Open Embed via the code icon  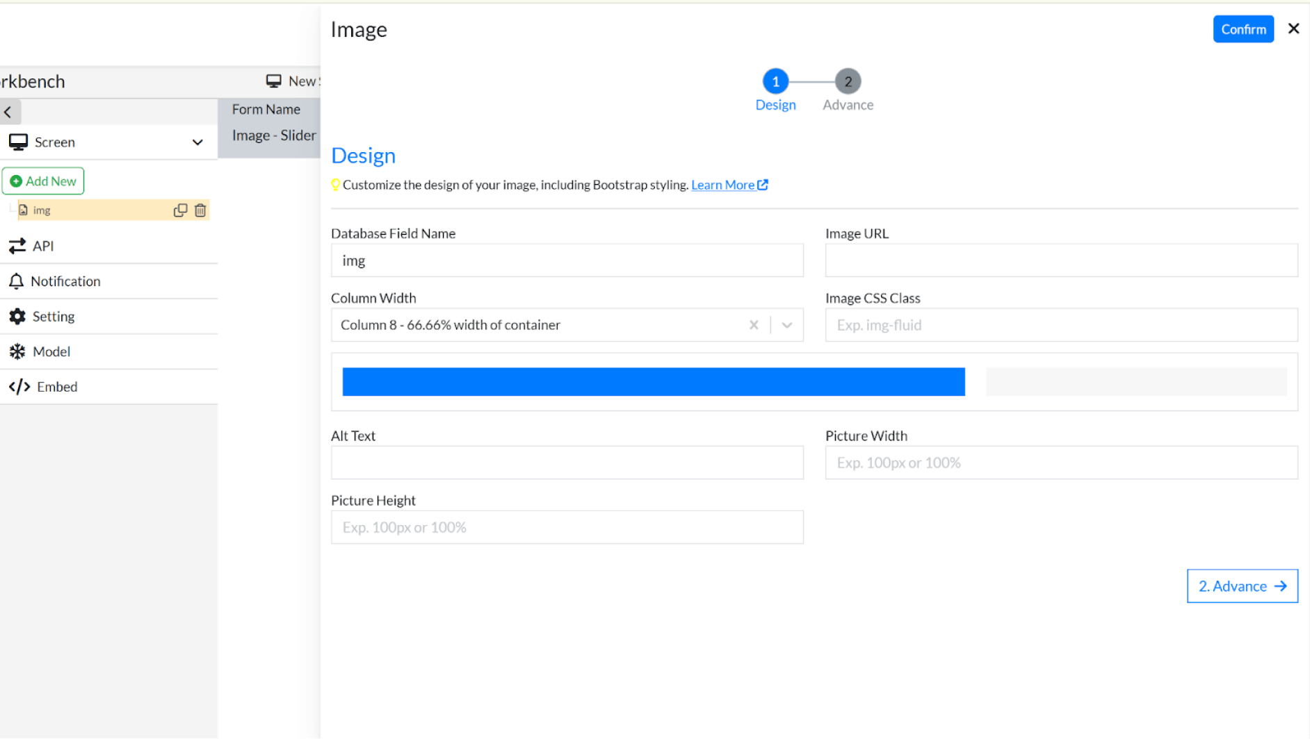[x=19, y=386]
